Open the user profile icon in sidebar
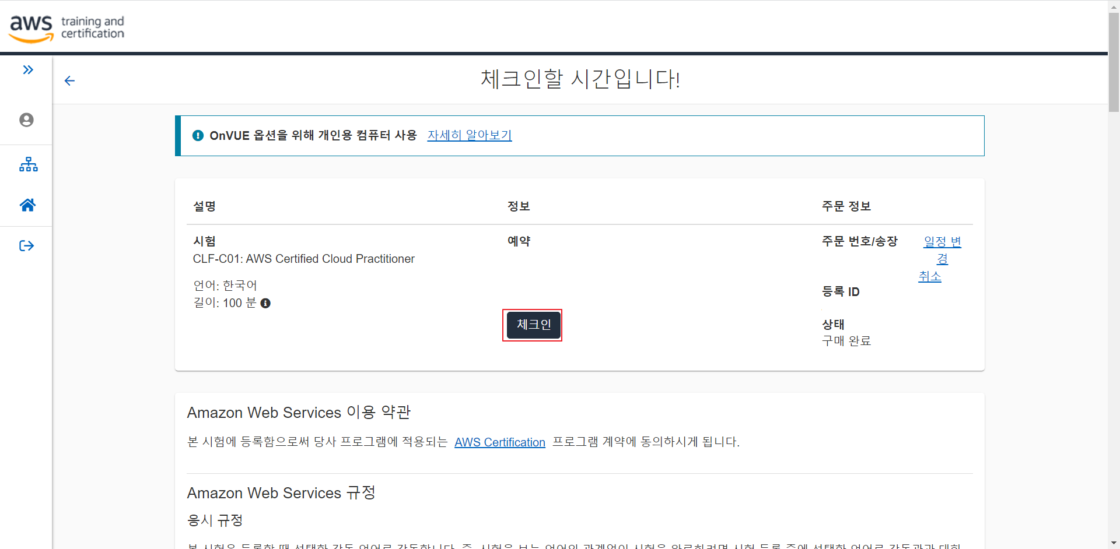 click(x=26, y=119)
